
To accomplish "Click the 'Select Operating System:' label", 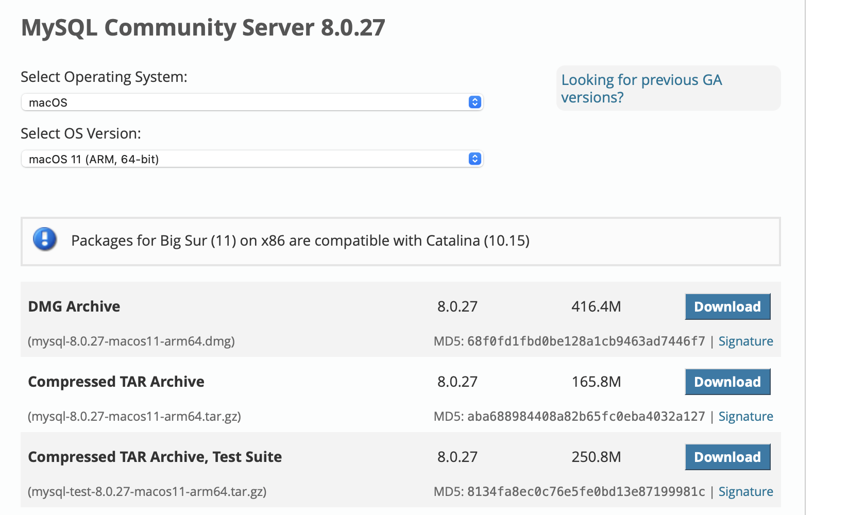I will pos(104,77).
